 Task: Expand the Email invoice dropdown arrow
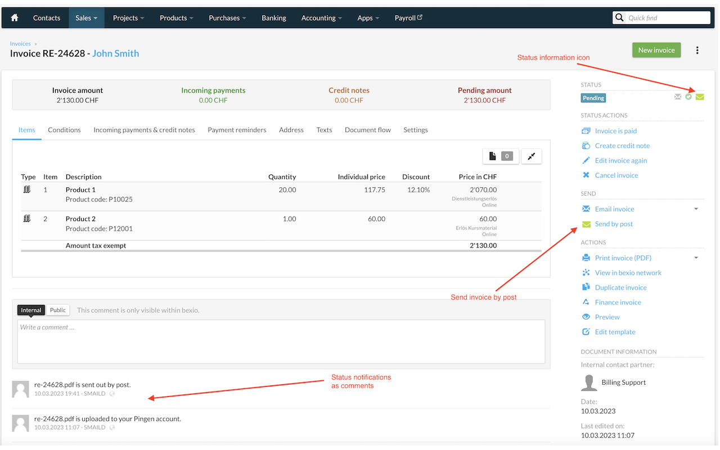click(696, 209)
